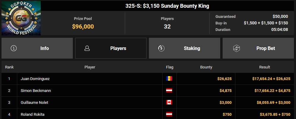Click the Canada flag for Guillaume Nolet

point(169,102)
